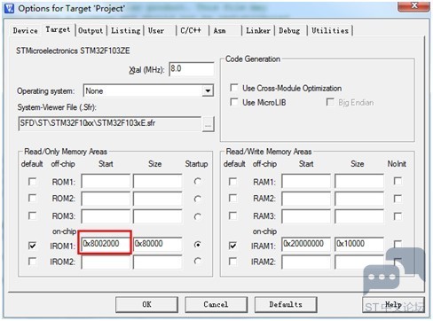Click the Cancel button
The image size is (433, 321).
(x=216, y=304)
